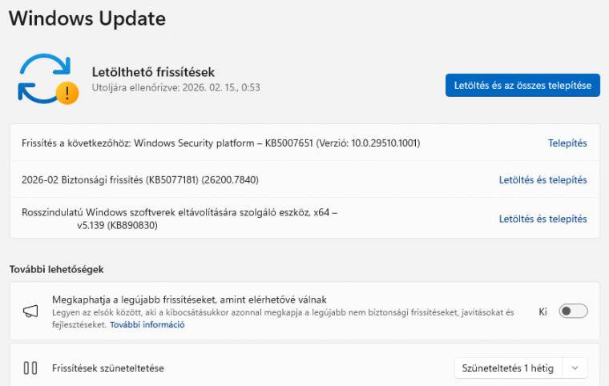The image size is (609, 386).
Task: Download and install the KB5077181 security update
Action: [x=542, y=180]
